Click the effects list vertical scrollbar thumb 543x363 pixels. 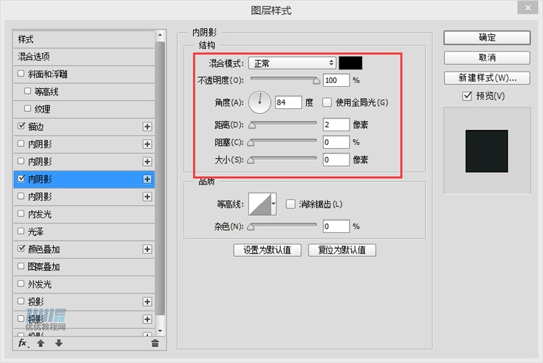tap(160, 178)
